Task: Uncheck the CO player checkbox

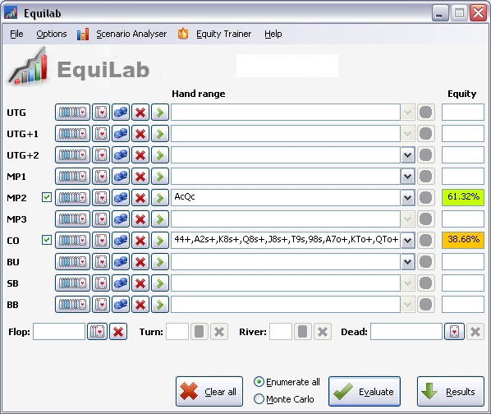Action: coord(47,240)
